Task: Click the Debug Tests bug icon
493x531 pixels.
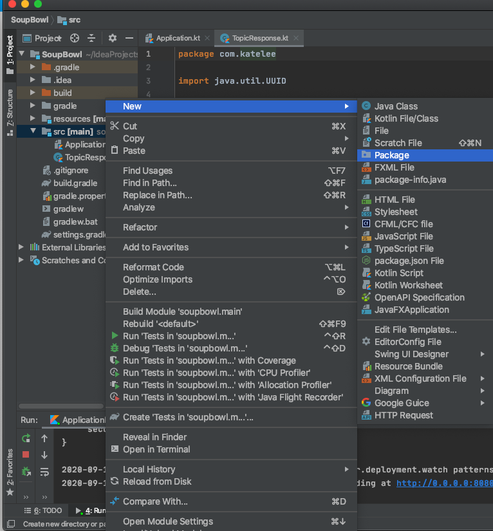Action: 115,348
